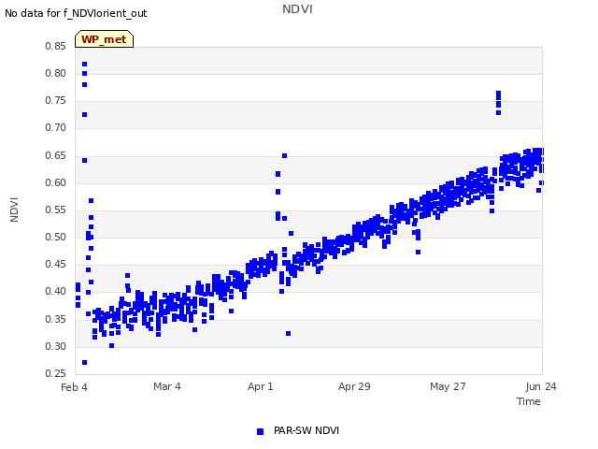The height and width of the screenshot is (449, 598).
Task: Click the Apr 1 x-axis label
Action: (261, 386)
